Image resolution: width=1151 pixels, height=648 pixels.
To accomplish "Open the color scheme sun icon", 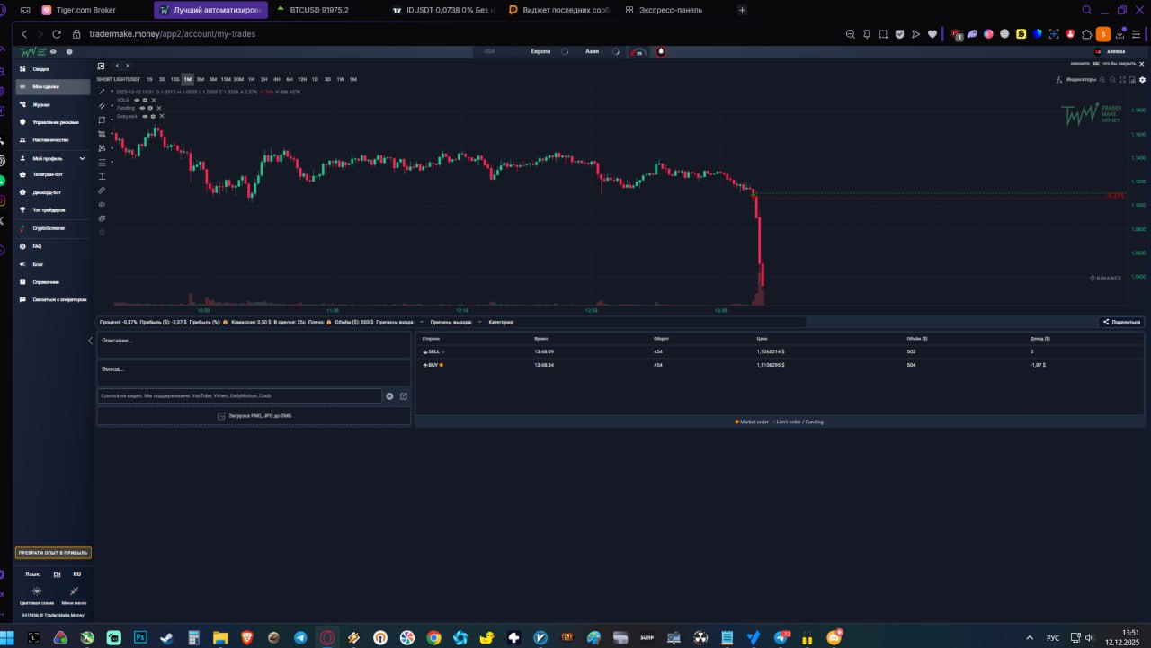I will (x=37, y=591).
